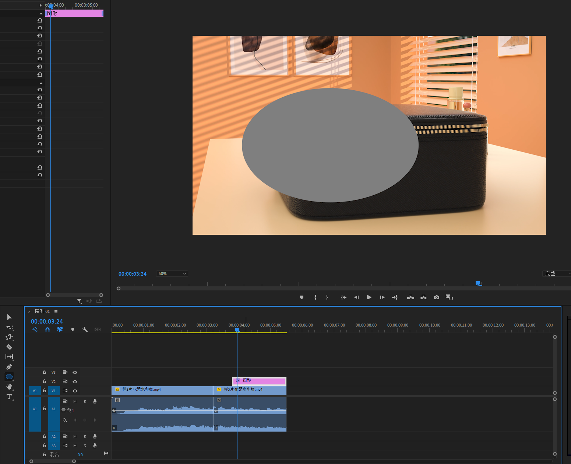Select the Ripple Edit tool
This screenshot has width=571, height=464.
coord(9,337)
